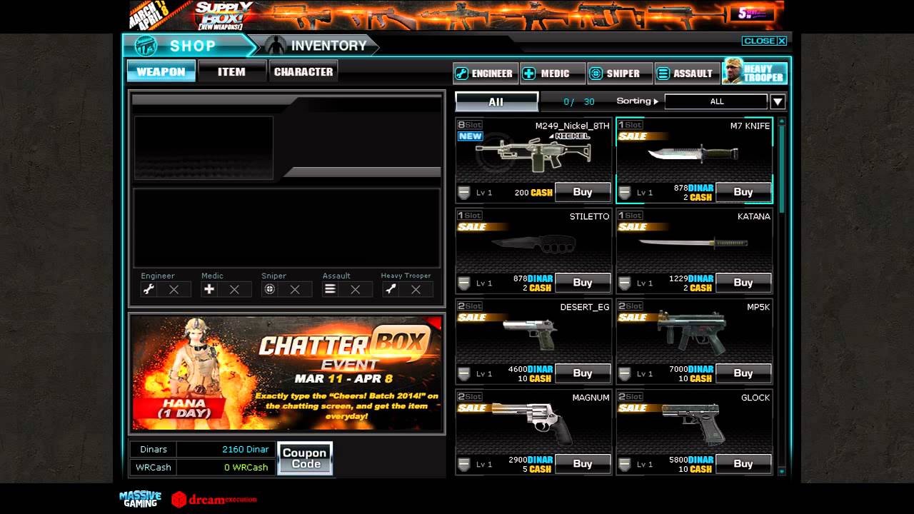Filter by Assault class
The width and height of the screenshot is (914, 514).
coord(687,73)
